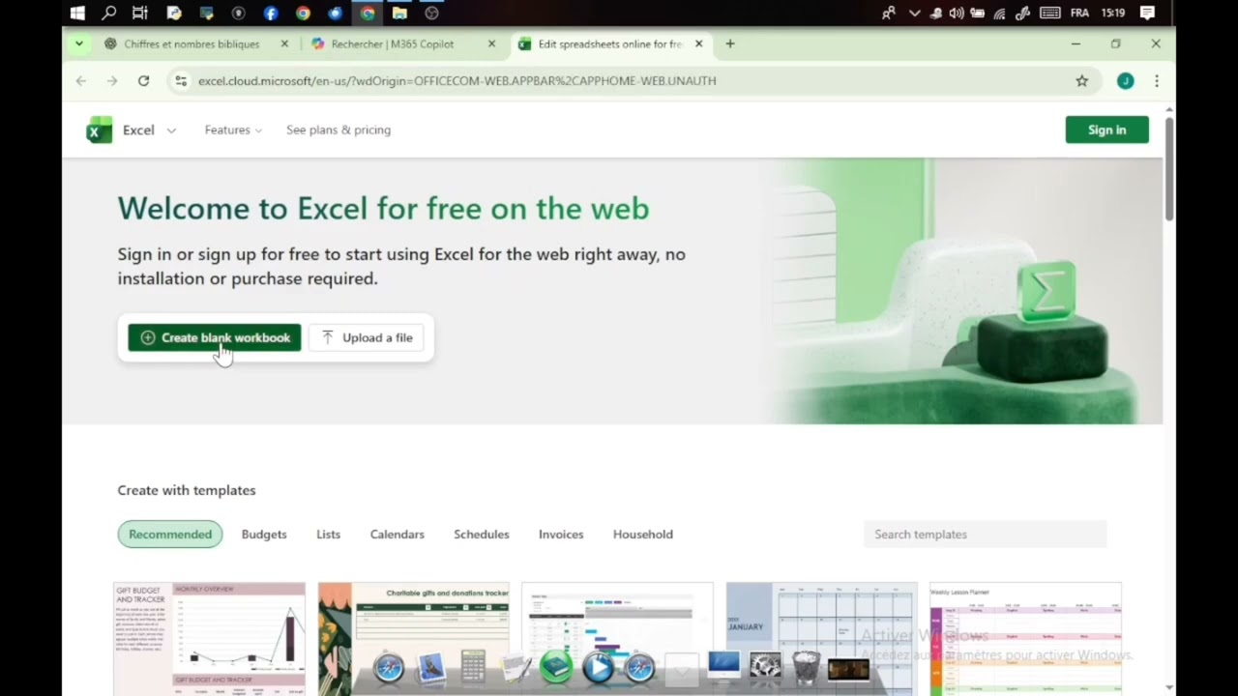Click the 15:19 clock in taskbar
This screenshot has height=696, width=1238.
pyautogui.click(x=1113, y=14)
